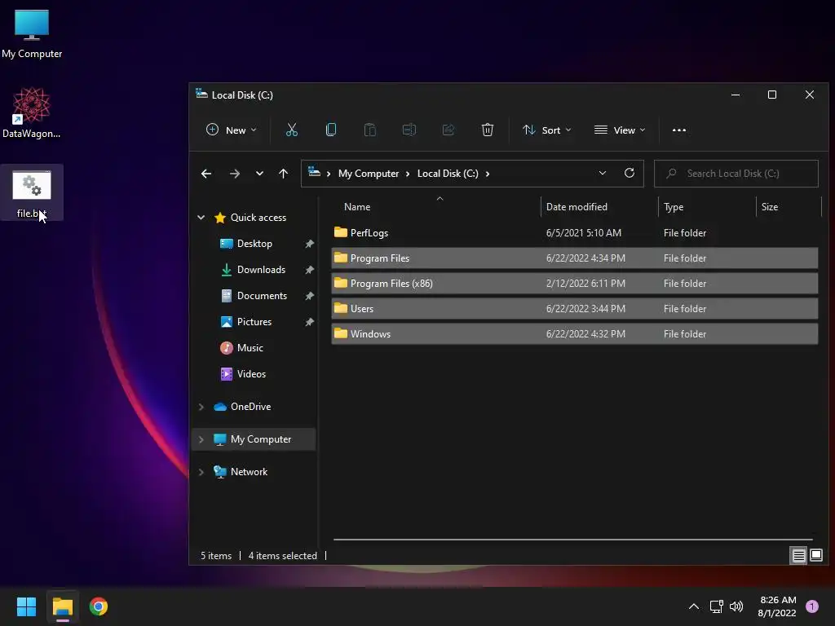Open the See more ellipsis menu
The height and width of the screenshot is (626, 835).
coord(679,130)
